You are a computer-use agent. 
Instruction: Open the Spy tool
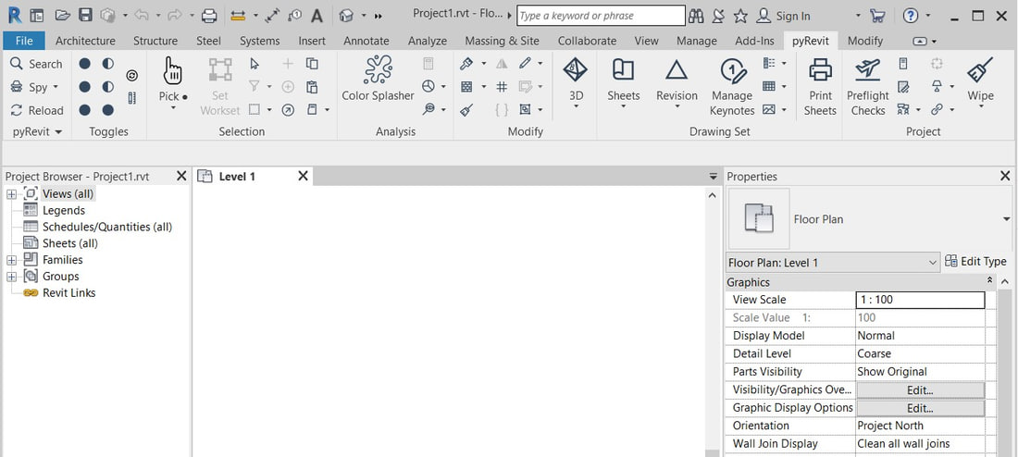(x=33, y=87)
